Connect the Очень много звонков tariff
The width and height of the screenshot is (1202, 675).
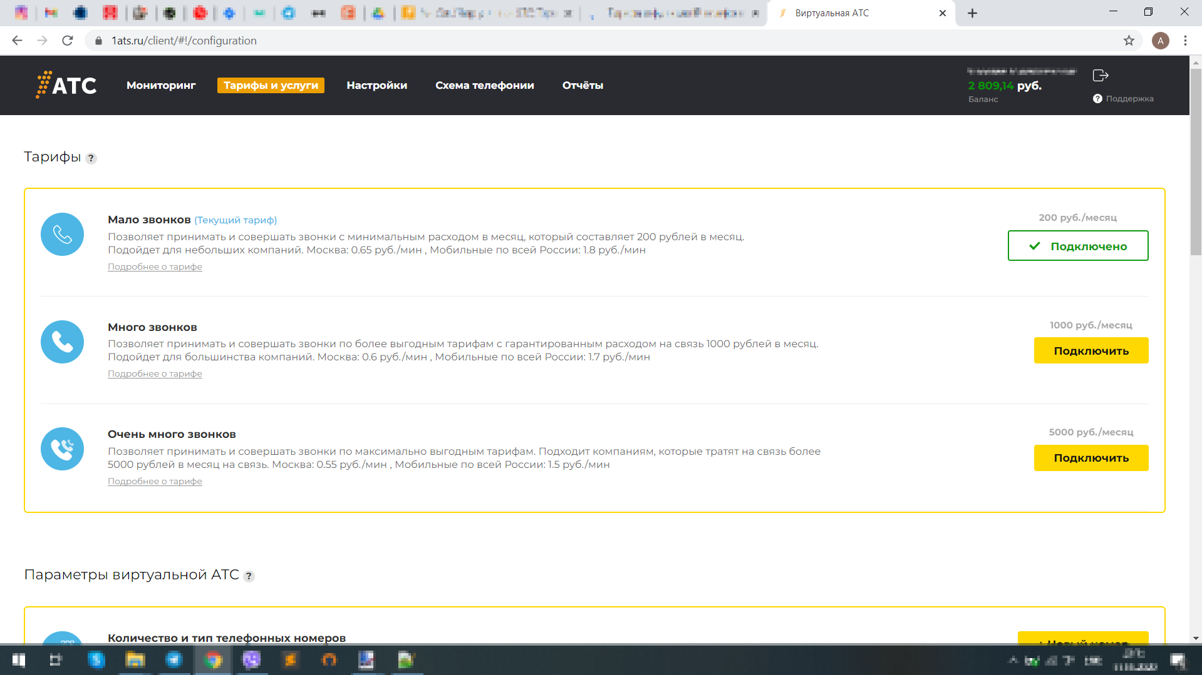(x=1091, y=458)
